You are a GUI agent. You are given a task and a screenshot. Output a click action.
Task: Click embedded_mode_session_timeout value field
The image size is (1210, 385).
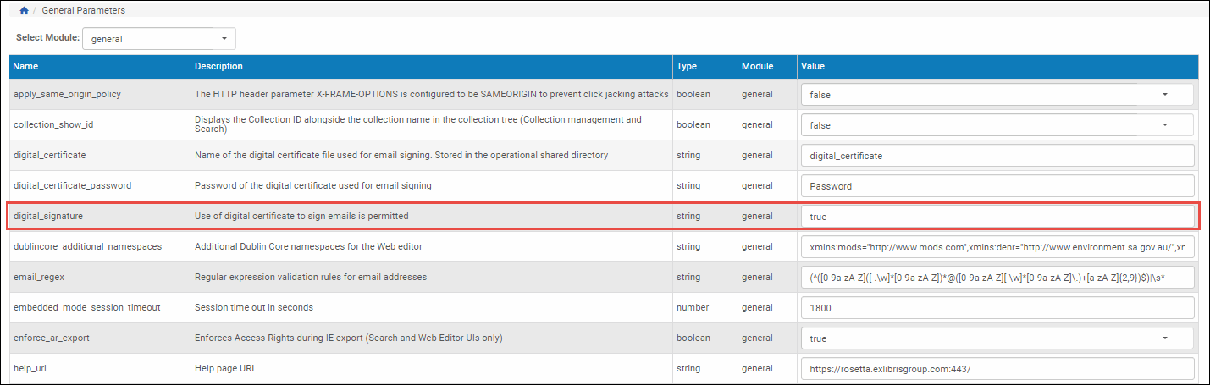(x=997, y=308)
